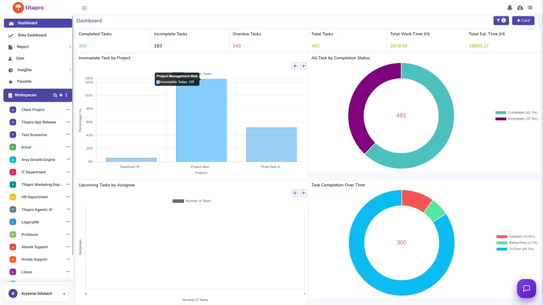Screen dimensions: 543x305
Task: Click the Total Work Time value 2678:50
Action: click(399, 46)
